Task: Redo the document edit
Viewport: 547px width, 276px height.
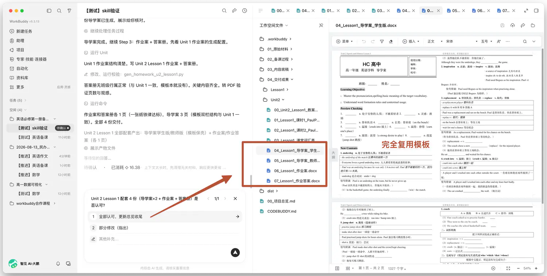Action: coord(373,42)
